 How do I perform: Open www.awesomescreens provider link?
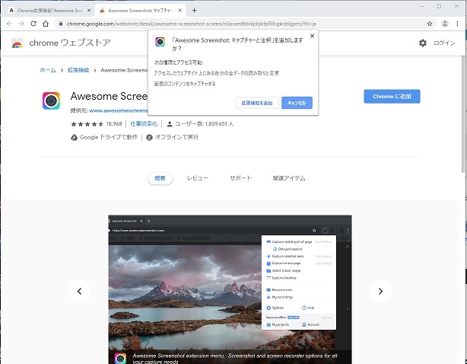(x=119, y=110)
